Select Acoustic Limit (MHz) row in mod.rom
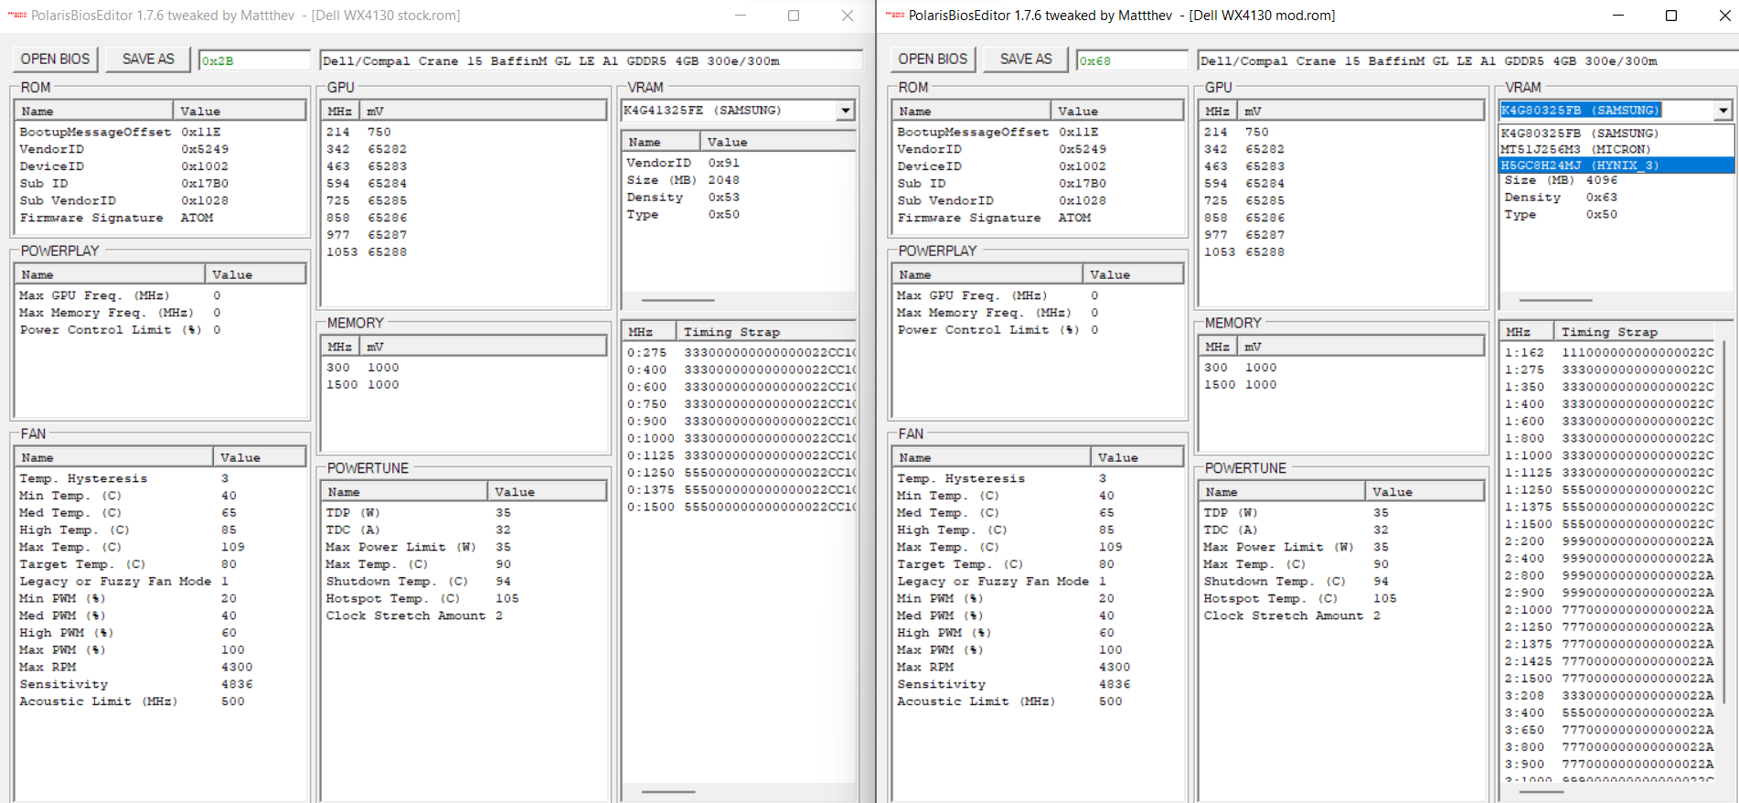The image size is (1739, 803). click(1039, 701)
